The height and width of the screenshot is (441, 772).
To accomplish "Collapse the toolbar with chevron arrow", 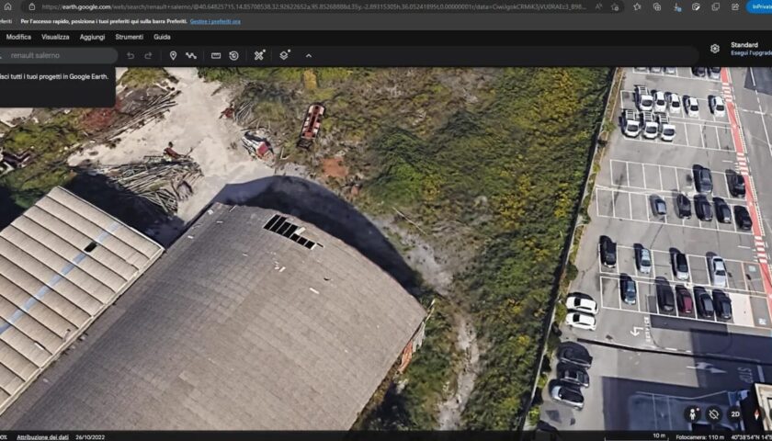I will point(308,55).
